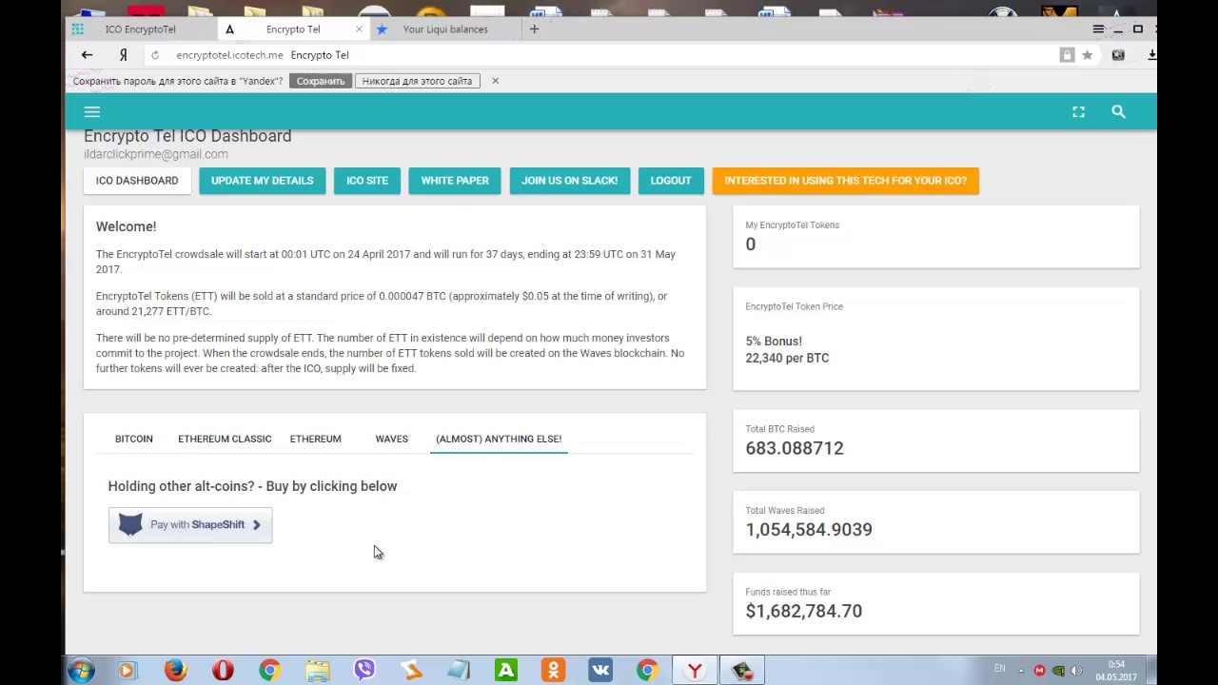Select the Bitcoin payment tab
This screenshot has height=685, width=1218.
[x=134, y=439]
